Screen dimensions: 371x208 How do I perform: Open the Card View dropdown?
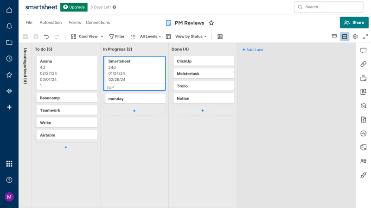pos(87,37)
